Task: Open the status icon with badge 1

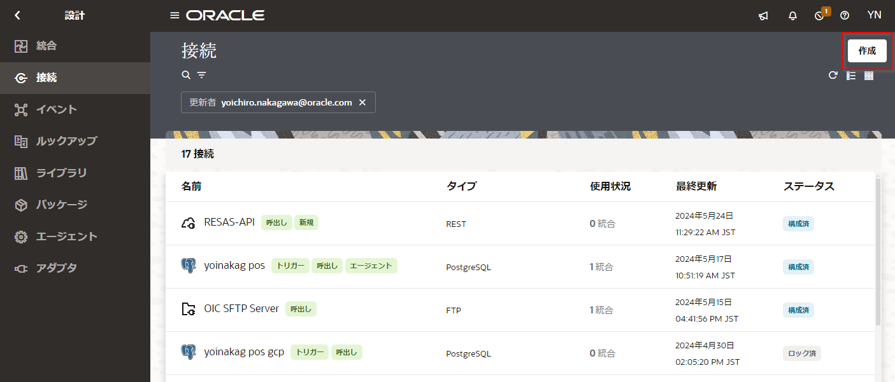Action: (820, 16)
